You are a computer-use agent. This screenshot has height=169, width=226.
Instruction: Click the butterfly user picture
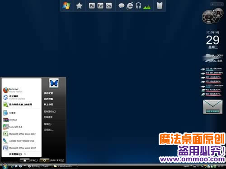click(54, 83)
